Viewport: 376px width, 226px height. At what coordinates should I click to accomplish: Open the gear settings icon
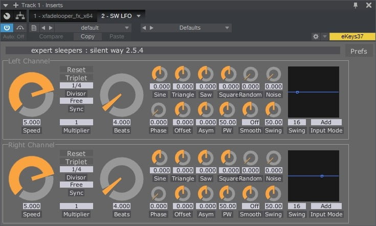pyautogui.click(x=316, y=37)
